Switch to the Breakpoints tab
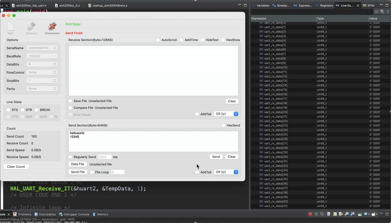Image resolution: width=391 pixels, height=223 pixels. tap(281, 5)
